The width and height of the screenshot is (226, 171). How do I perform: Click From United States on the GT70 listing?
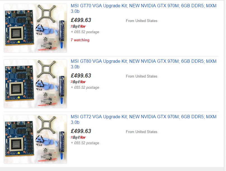(x=142, y=21)
